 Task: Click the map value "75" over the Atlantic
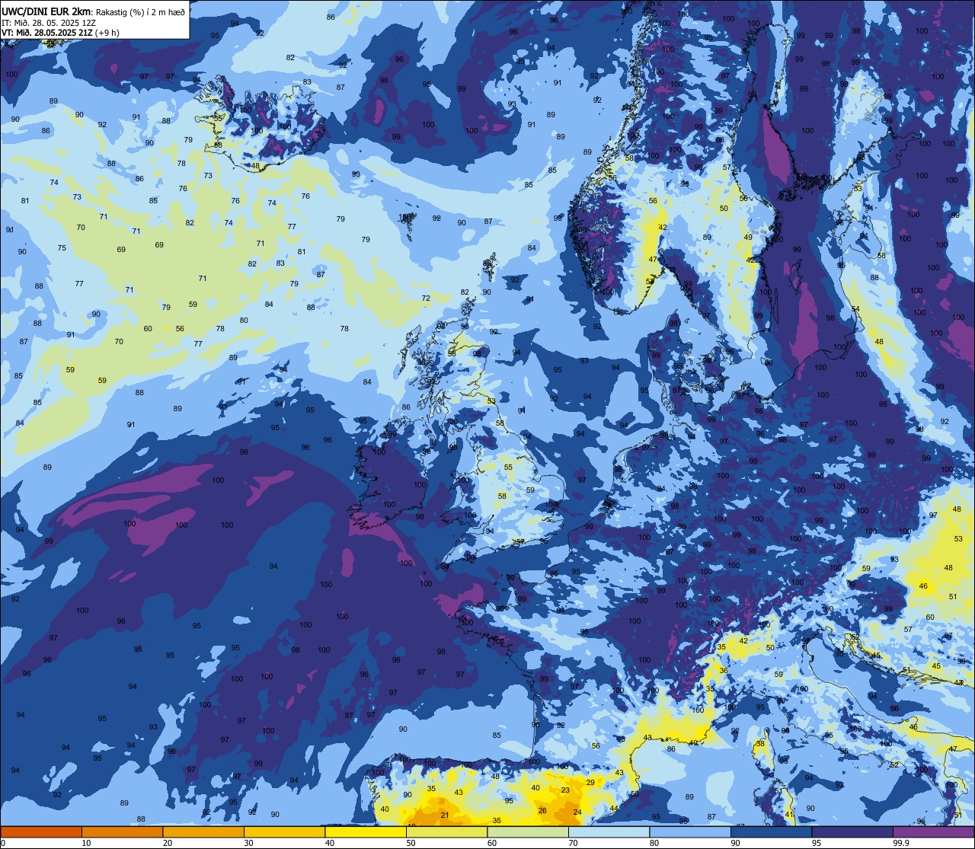tap(62, 248)
